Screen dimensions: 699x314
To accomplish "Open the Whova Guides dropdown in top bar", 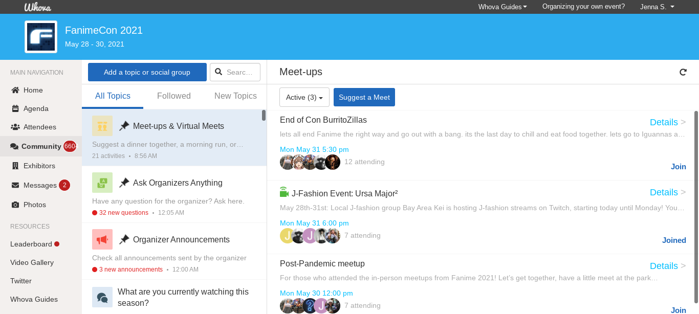I will tap(503, 7).
